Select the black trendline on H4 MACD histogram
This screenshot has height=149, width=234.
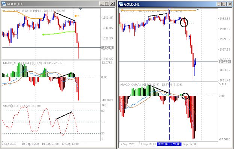click(x=64, y=75)
